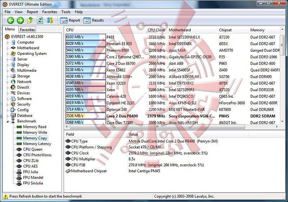
Task: Sort by Chipset column header
Action: (233, 30)
